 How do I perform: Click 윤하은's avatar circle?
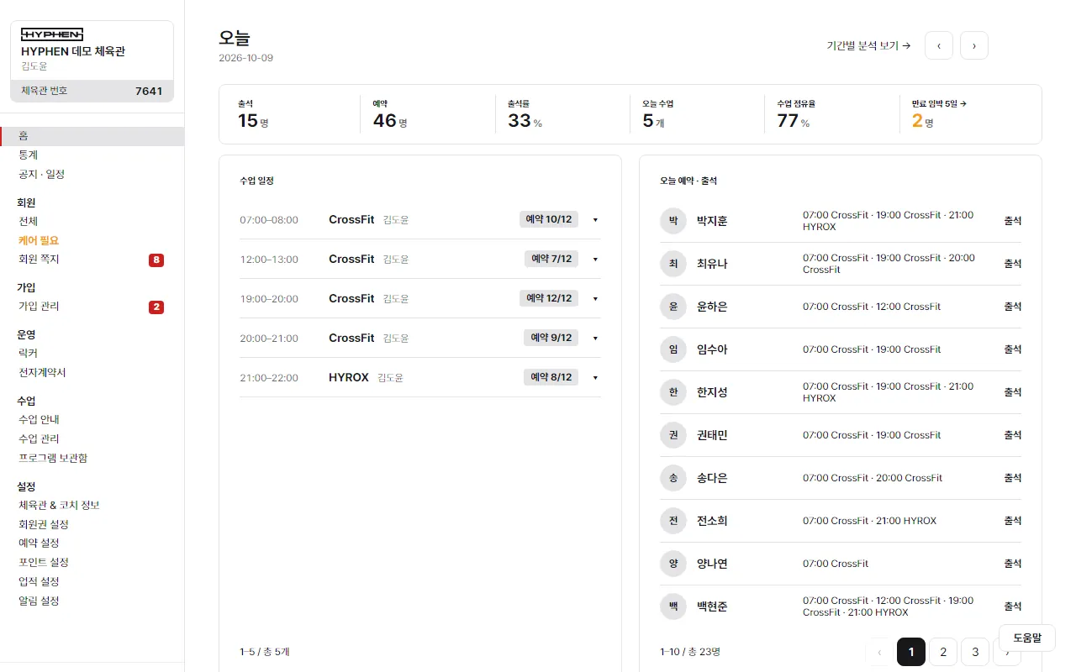[x=673, y=307]
